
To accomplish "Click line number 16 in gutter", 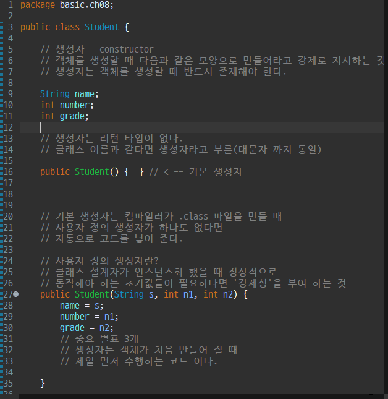I will pyautogui.click(x=8, y=172).
